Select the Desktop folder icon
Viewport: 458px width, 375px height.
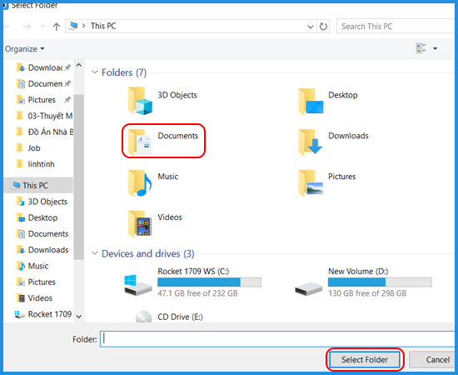pyautogui.click(x=311, y=101)
